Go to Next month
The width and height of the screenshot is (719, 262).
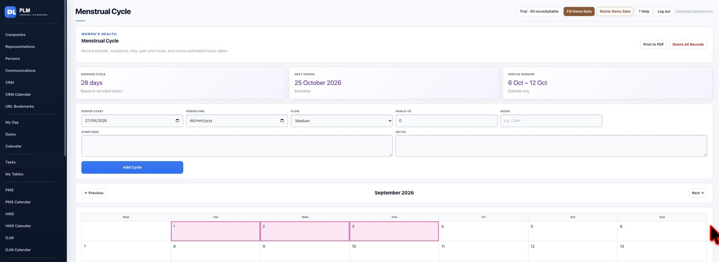697,193
